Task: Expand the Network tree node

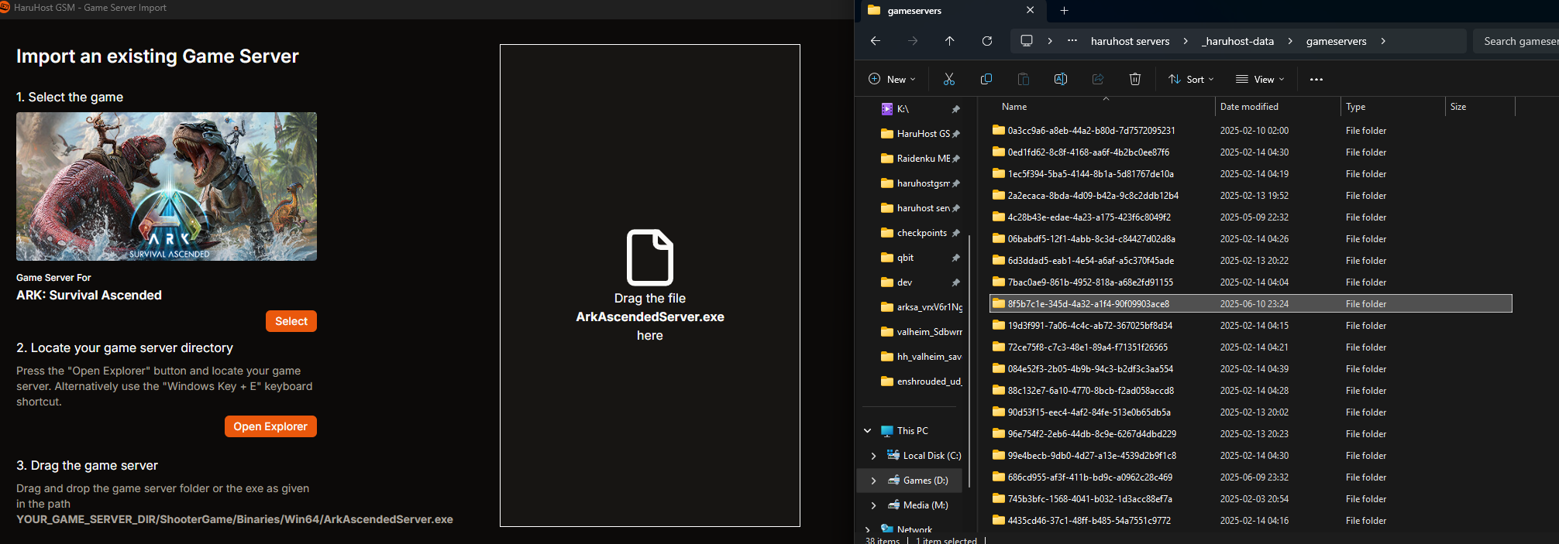Action: pyautogui.click(x=868, y=530)
